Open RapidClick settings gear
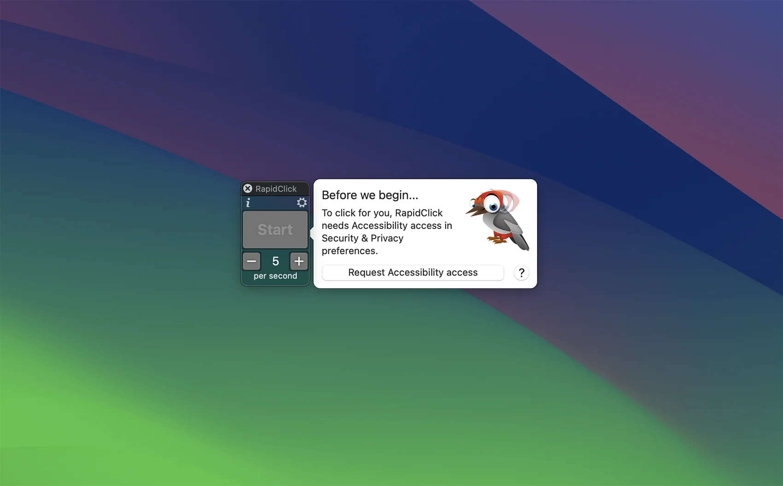Image resolution: width=783 pixels, height=486 pixels. (x=302, y=203)
